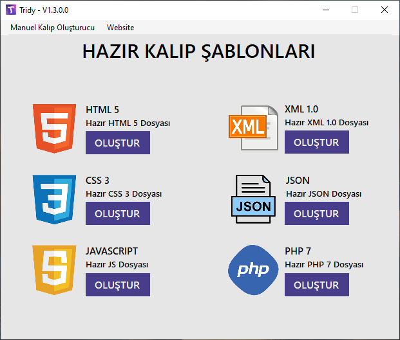The height and width of the screenshot is (340, 400).
Task: Click the blue PHP logo
Action: coord(253,270)
